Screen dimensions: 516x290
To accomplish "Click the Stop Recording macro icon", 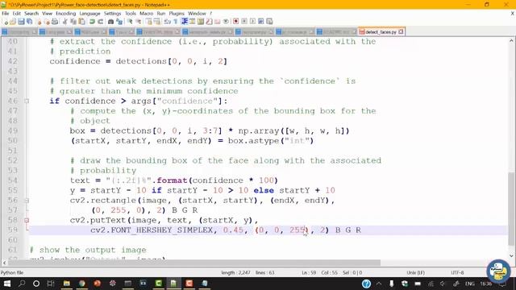I will tap(244, 22).
